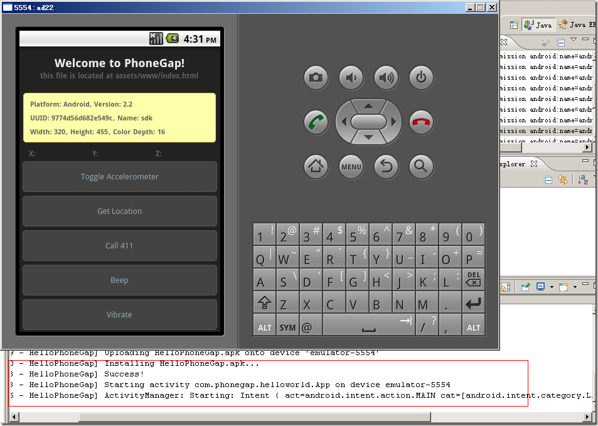Tap the Call 411 button
Image resolution: width=598 pixels, height=426 pixels.
pyautogui.click(x=120, y=245)
